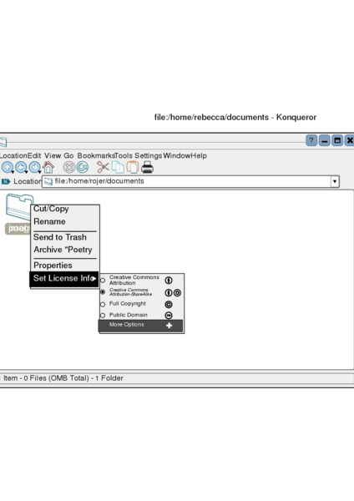This screenshot has width=354, height=501.
Task: Select Creative Commons Attribution-ShareAlike radio button
Action: coord(103,292)
